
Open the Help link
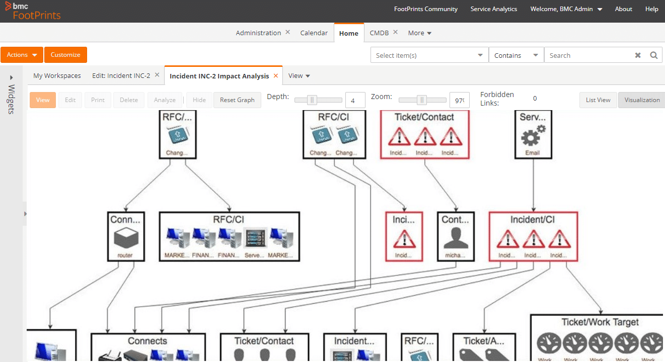pos(652,9)
